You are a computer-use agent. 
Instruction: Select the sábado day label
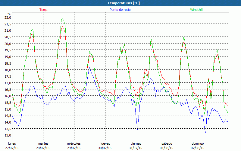pos(167,143)
